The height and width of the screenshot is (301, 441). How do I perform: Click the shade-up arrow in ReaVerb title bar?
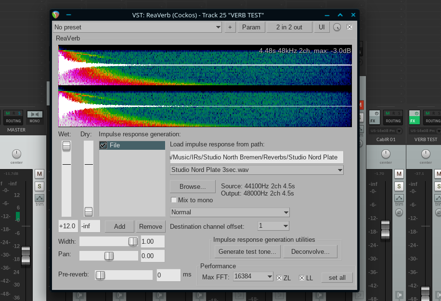pyautogui.click(x=340, y=15)
